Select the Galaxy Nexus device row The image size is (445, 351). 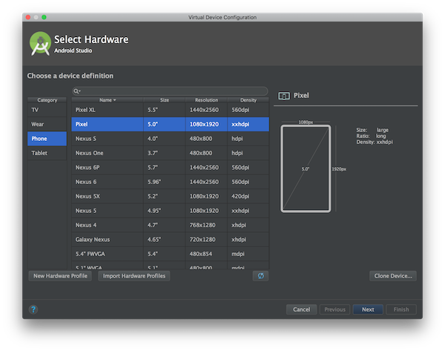pos(171,240)
